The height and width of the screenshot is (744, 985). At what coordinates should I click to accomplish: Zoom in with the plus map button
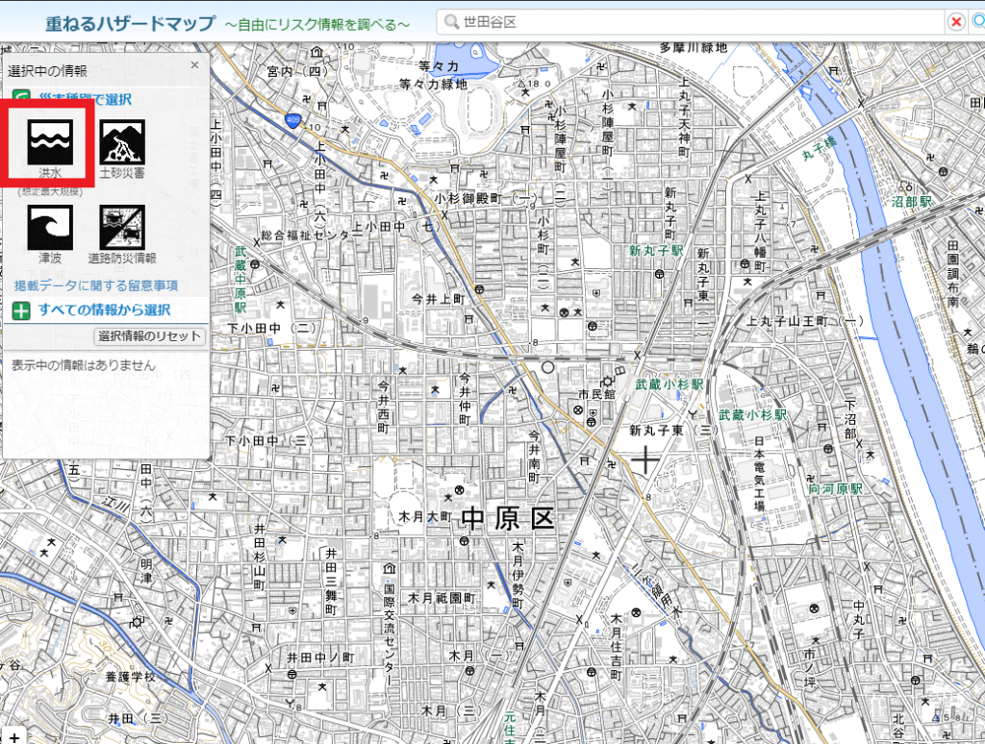[x=13, y=736]
